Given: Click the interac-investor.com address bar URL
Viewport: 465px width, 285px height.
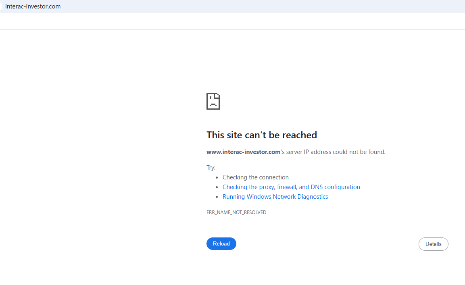Looking at the screenshot, I should click(x=33, y=6).
